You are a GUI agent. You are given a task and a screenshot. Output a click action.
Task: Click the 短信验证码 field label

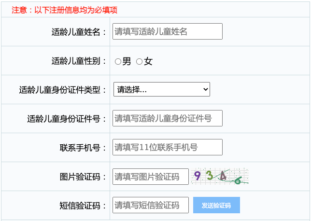[83, 206]
